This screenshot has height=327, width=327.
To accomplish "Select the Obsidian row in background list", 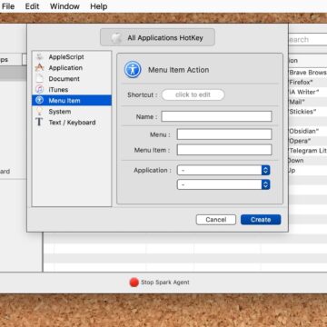I will pos(307,131).
